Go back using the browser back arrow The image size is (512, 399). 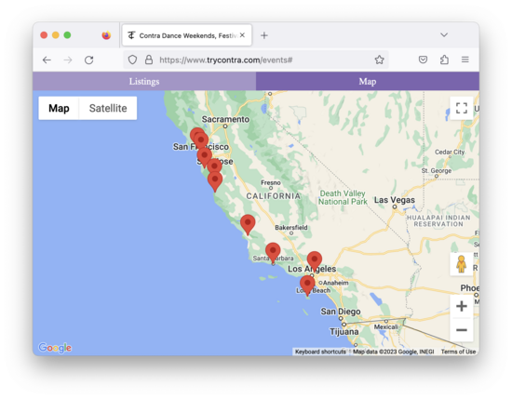pos(47,60)
